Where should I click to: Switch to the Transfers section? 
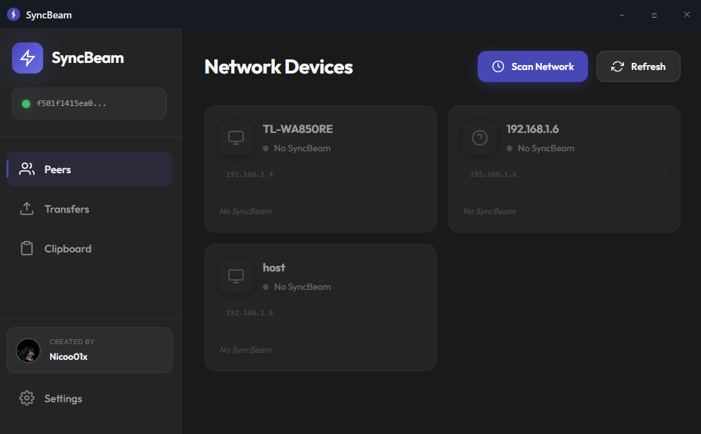67,209
